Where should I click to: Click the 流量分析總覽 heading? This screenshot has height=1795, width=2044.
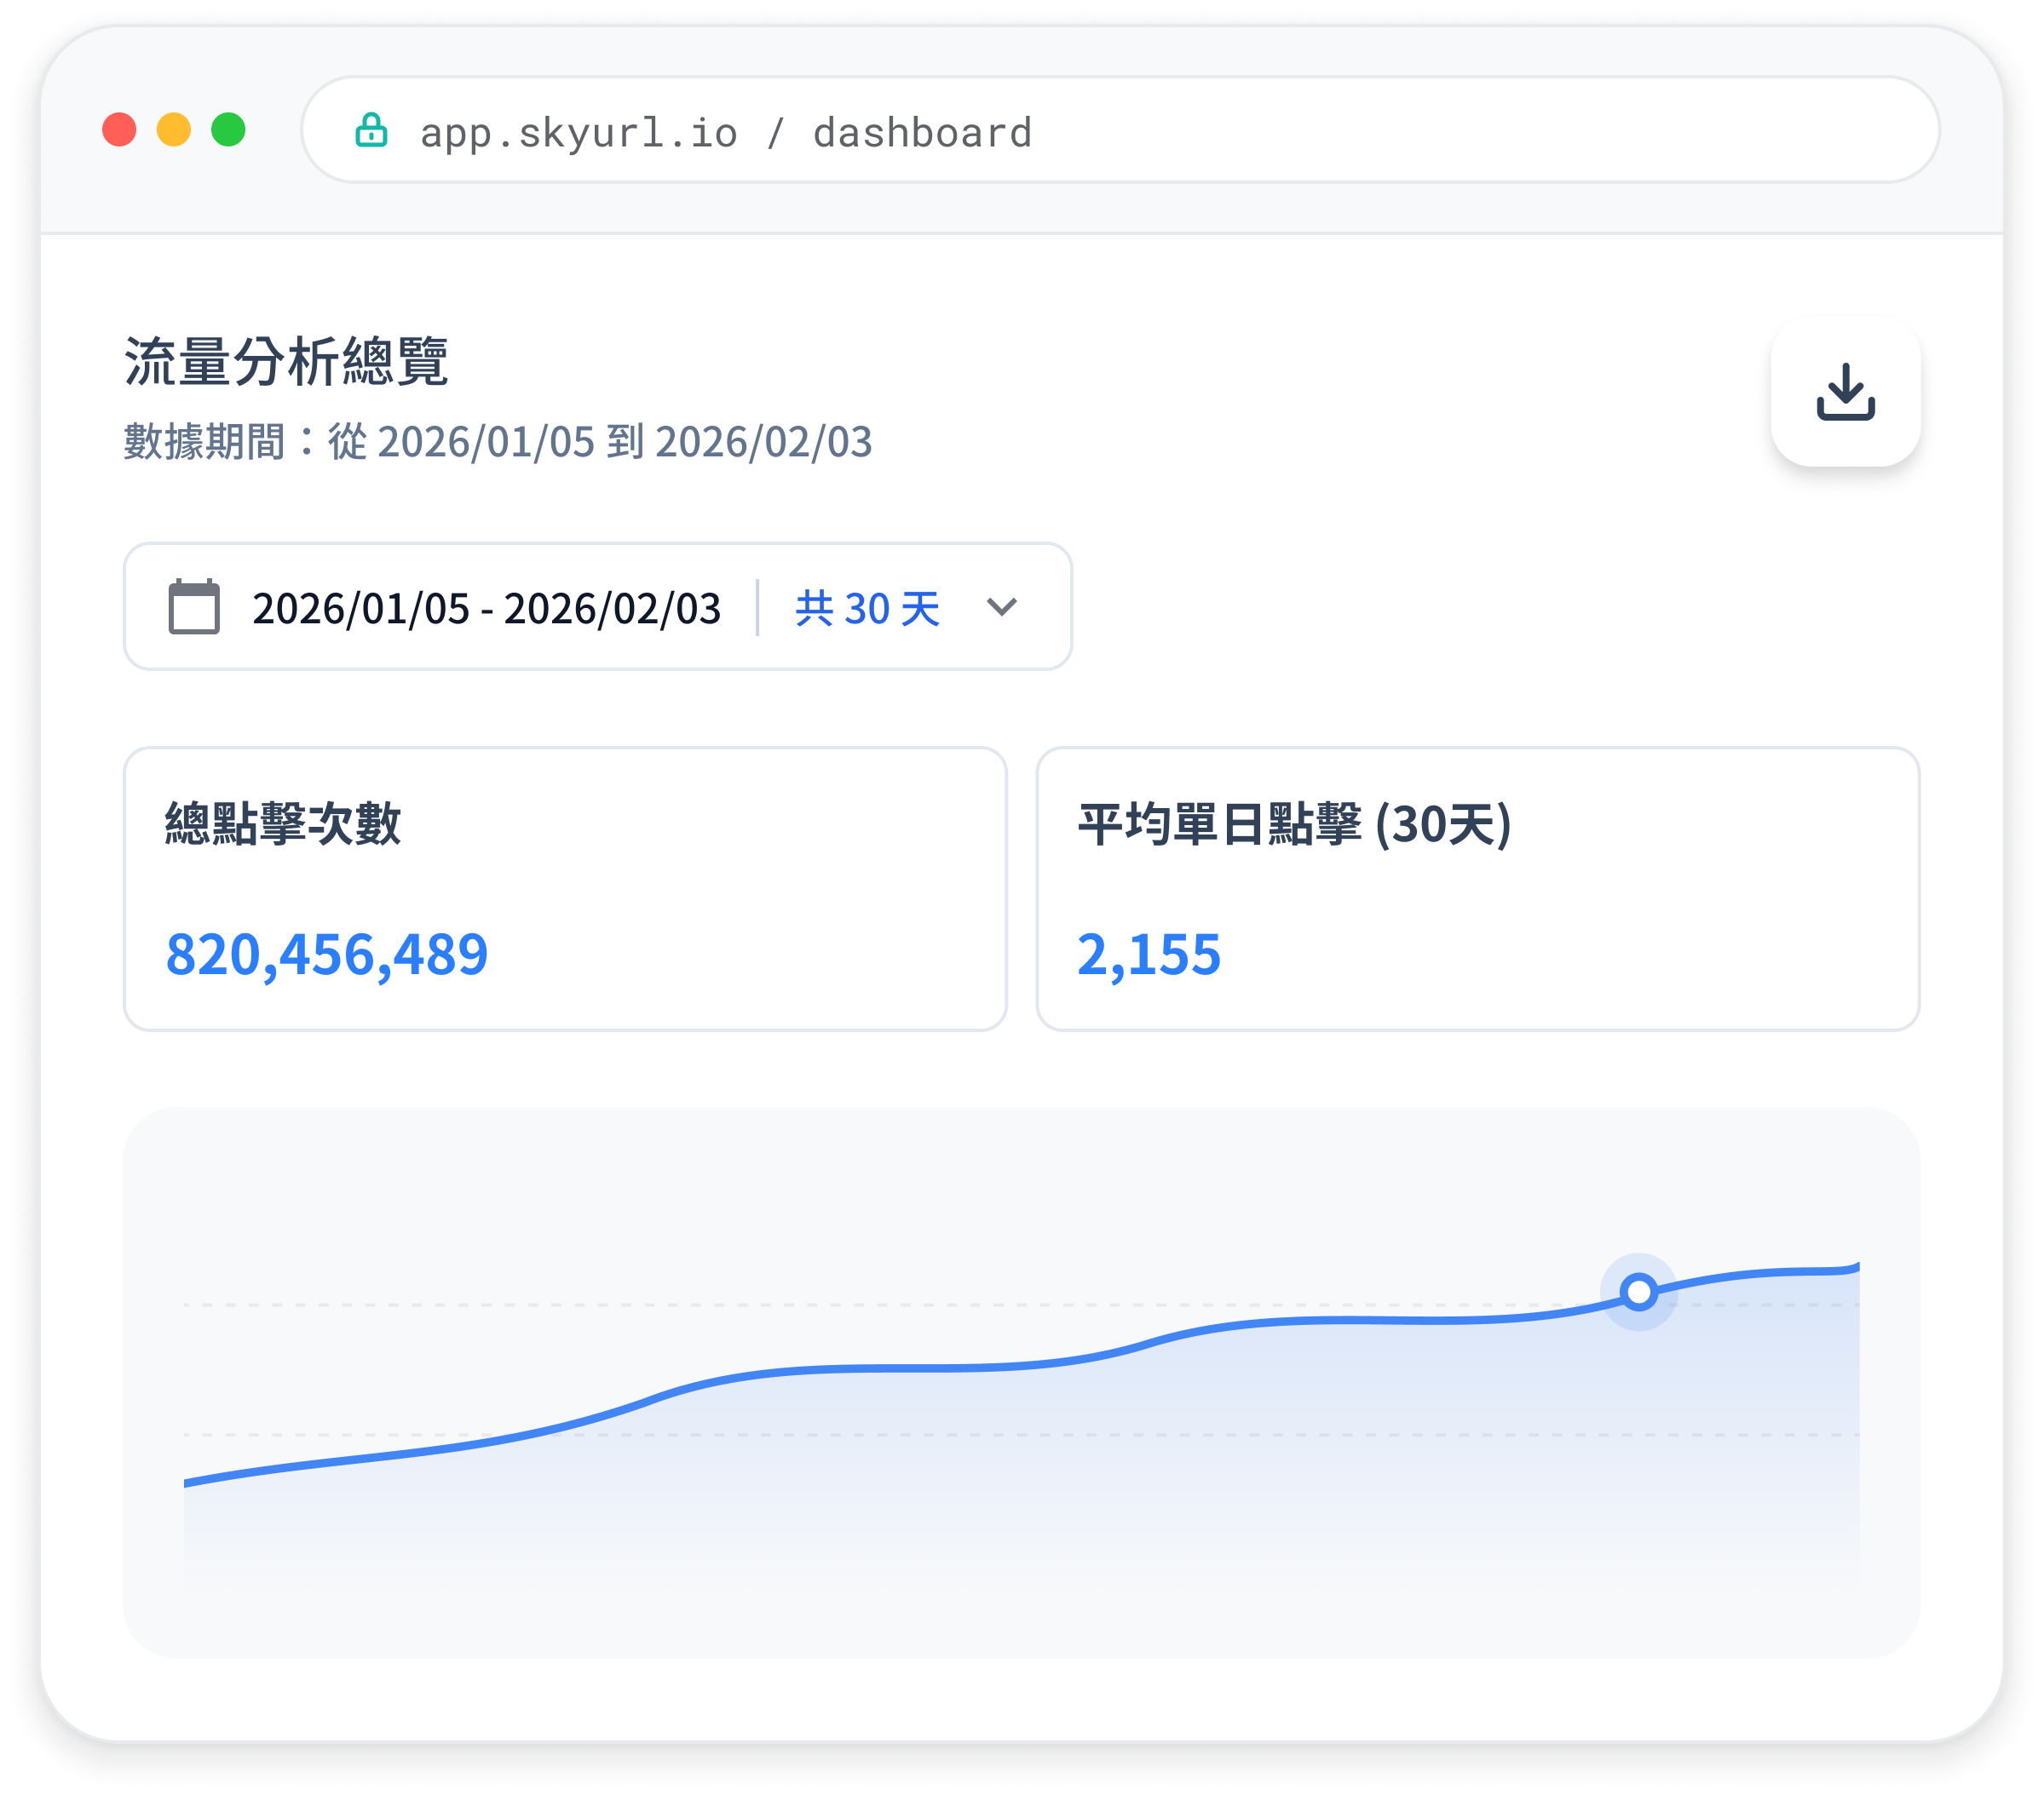(286, 361)
